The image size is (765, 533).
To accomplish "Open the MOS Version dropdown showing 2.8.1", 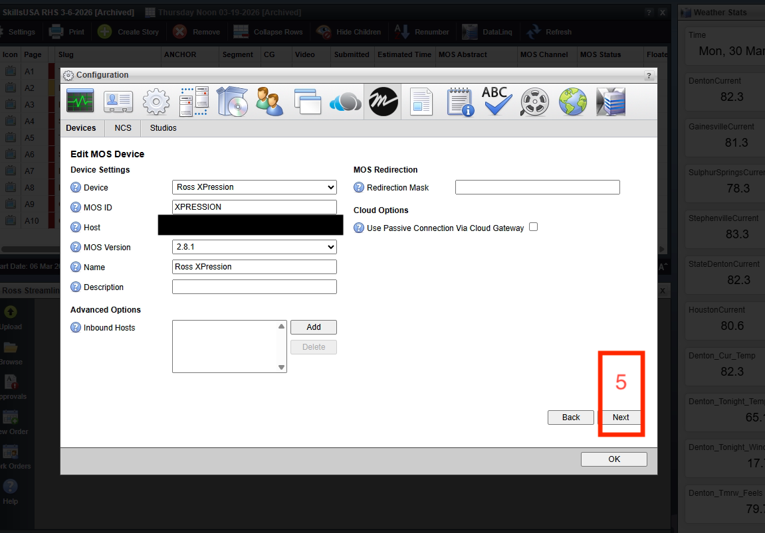I will coord(254,247).
